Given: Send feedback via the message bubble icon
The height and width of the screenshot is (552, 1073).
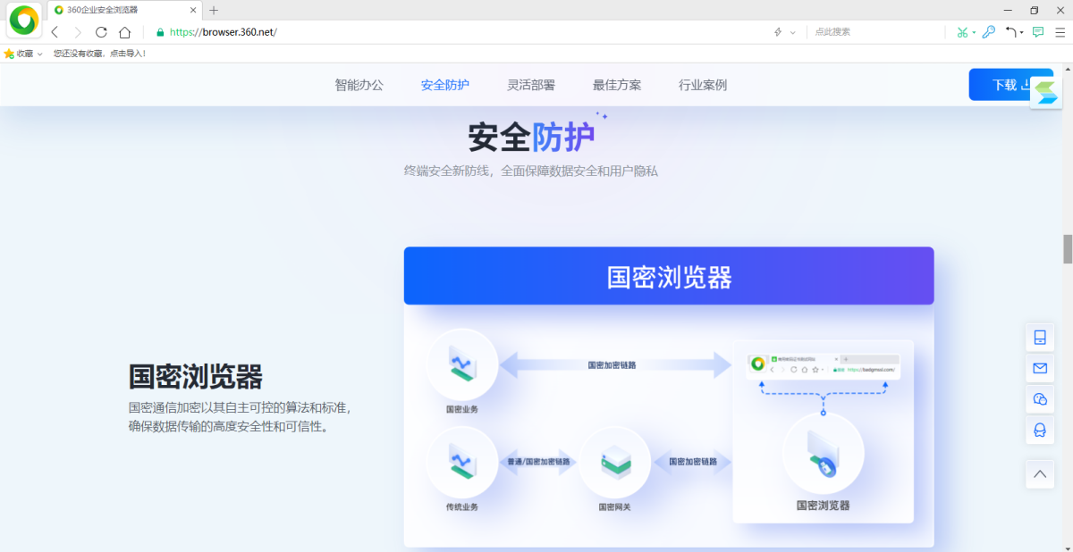Looking at the screenshot, I should (1037, 31).
